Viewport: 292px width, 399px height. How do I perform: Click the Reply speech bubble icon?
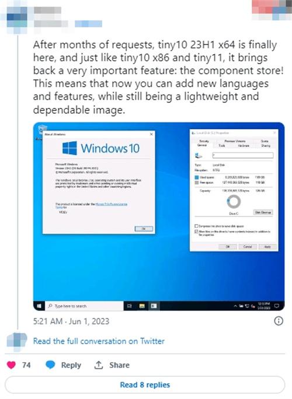pos(50,365)
